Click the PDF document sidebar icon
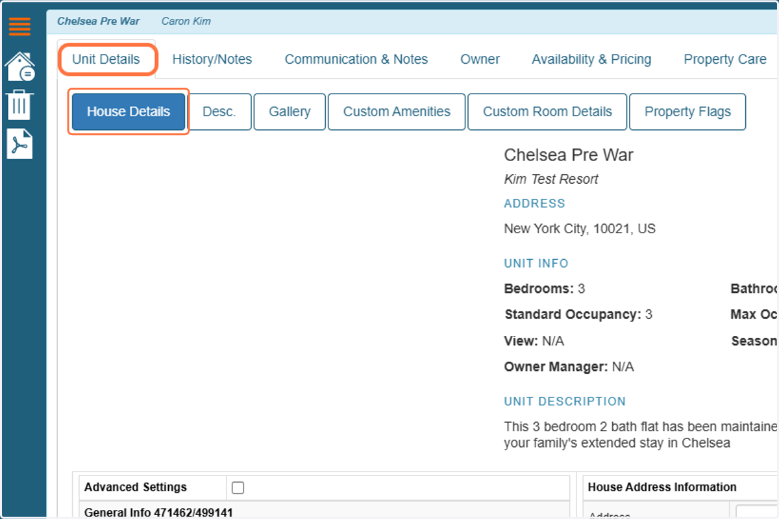This screenshot has width=779, height=519. click(x=19, y=144)
